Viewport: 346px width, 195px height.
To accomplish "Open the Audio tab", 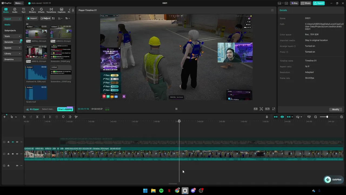I will coord(15,10).
